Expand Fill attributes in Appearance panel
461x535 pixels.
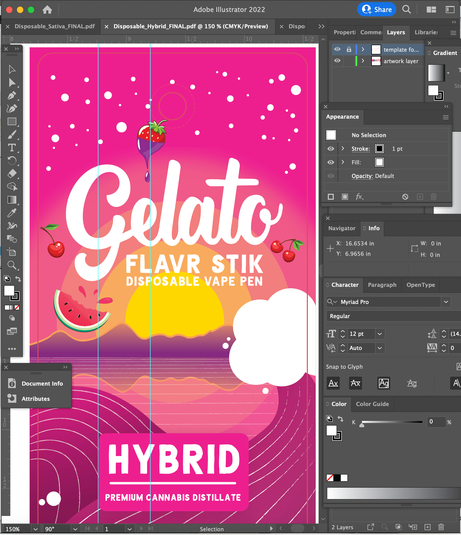click(343, 162)
